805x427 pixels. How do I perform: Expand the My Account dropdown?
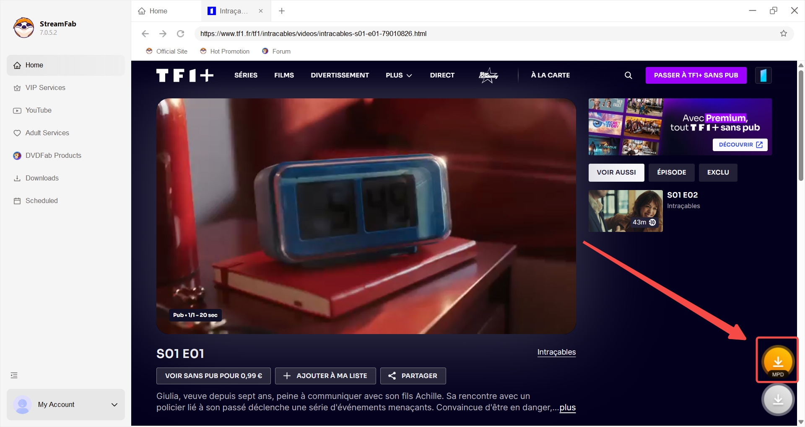[x=66, y=404]
